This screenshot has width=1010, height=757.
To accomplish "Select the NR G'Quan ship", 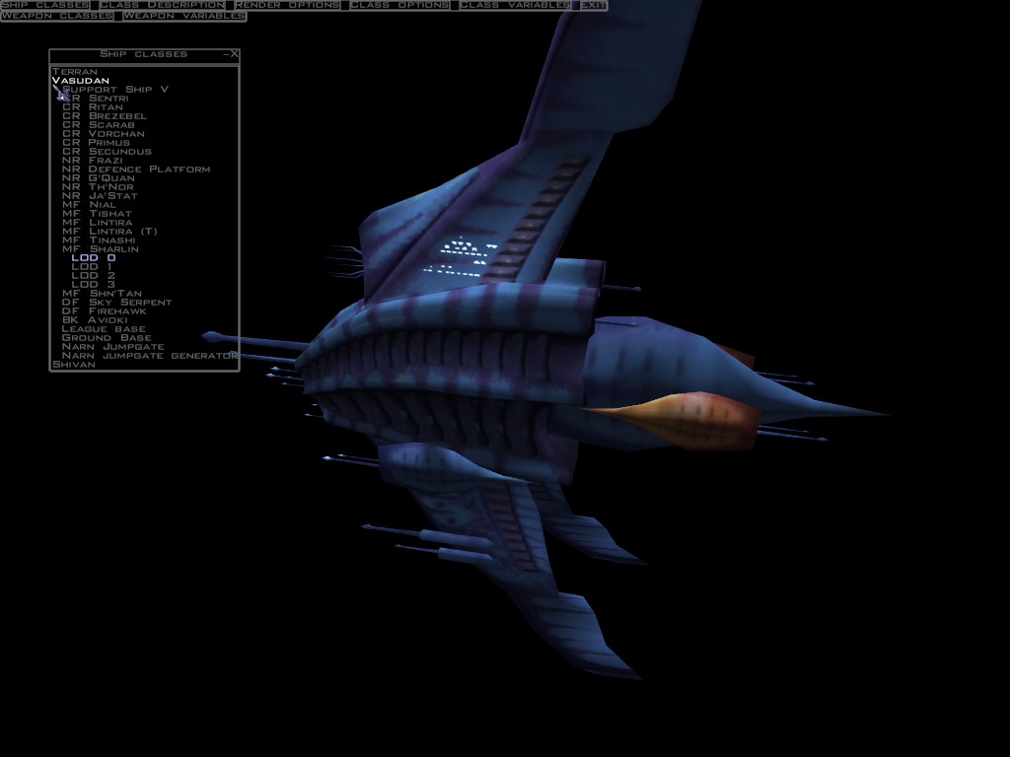I will click(99, 177).
